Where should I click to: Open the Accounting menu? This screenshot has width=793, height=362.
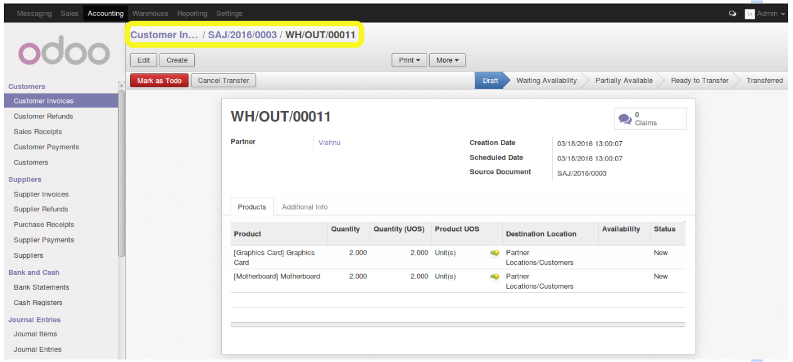pos(106,13)
